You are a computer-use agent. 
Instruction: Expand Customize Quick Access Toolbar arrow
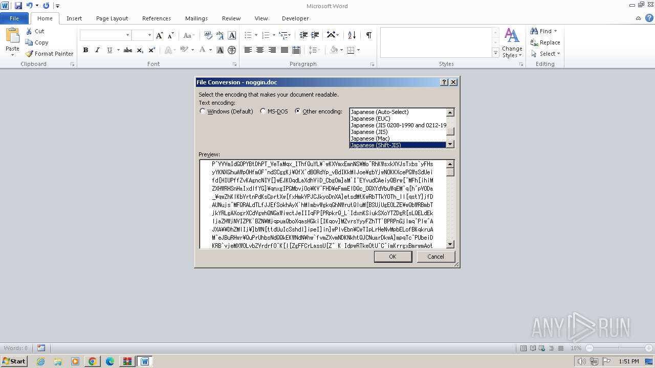[57, 6]
